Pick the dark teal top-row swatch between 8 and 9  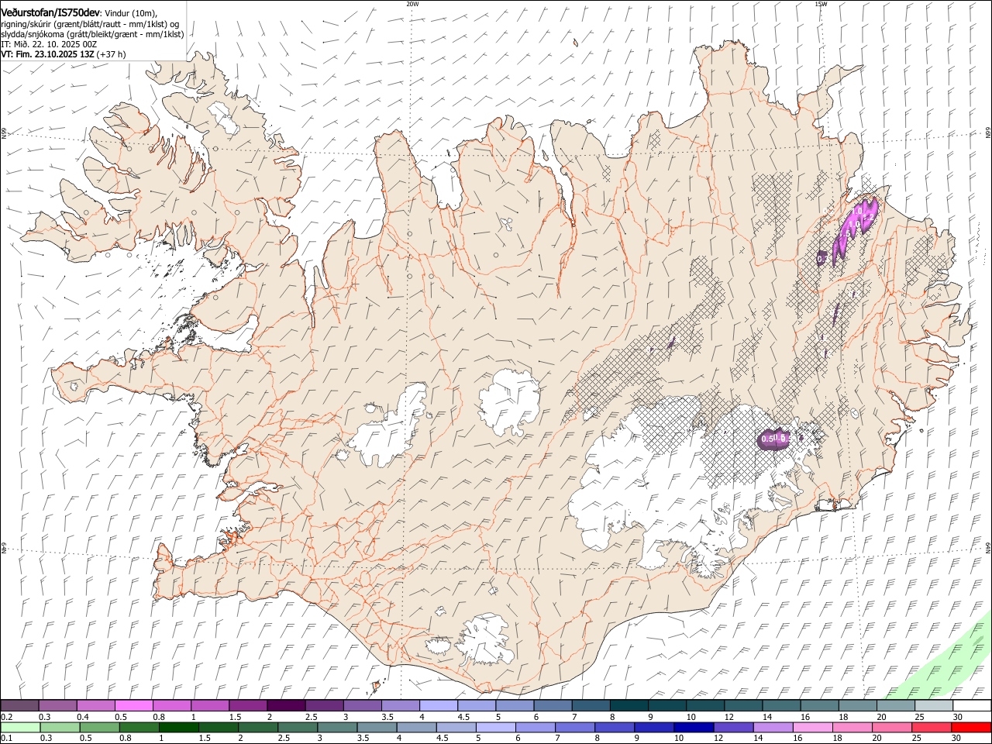click(x=628, y=705)
